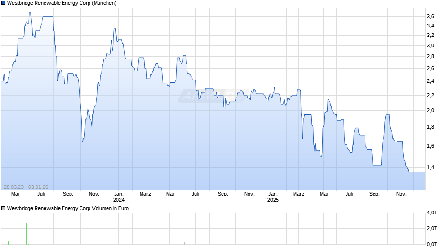Viewport: 445px width, 249px height.
Task: Click the 1,6 price axis label
Action: (x=430, y=146)
